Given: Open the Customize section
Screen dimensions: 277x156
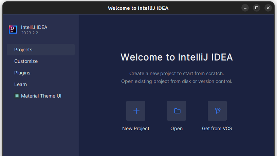Looking at the screenshot, I should (41, 61).
